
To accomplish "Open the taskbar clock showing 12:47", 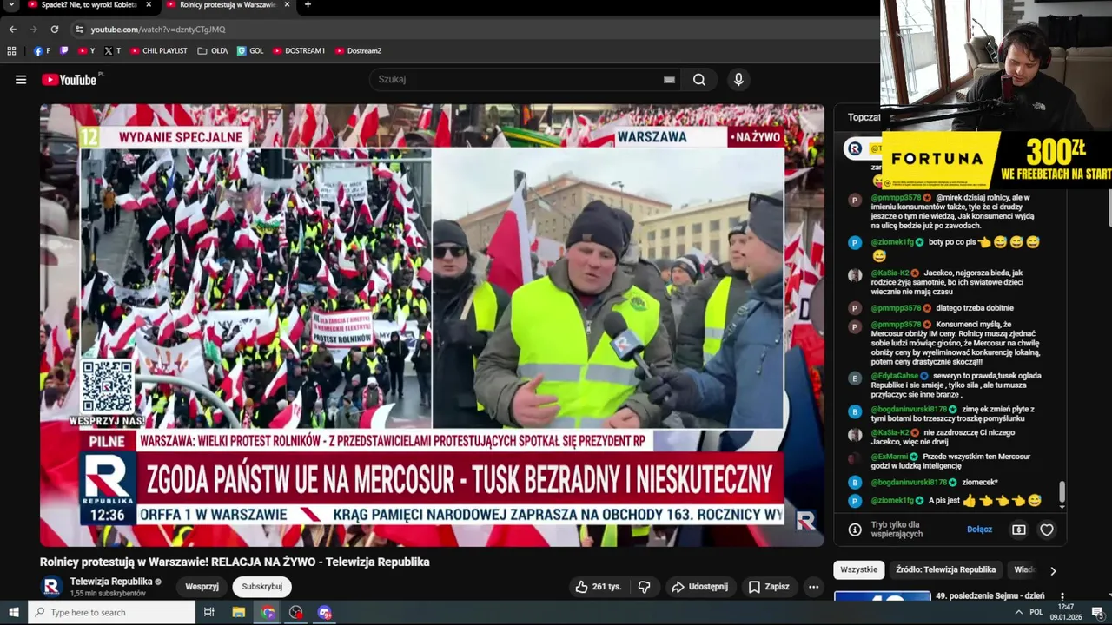I will pos(1065,612).
